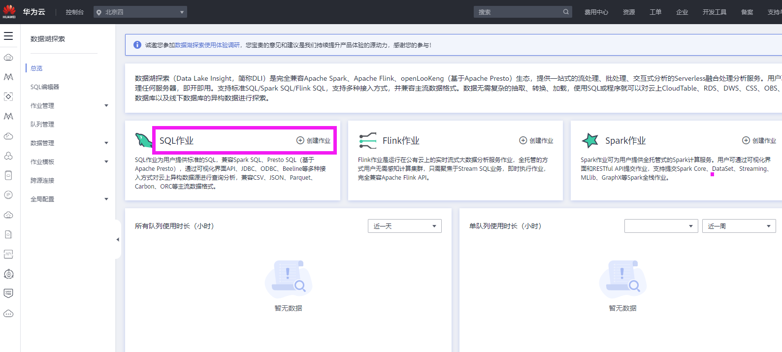Viewport: 782px width, 352px height.
Task: Create a Spark job via 创建作业
Action: pos(764,140)
